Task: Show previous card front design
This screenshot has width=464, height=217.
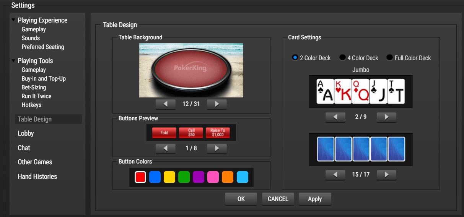Action: coord(335,117)
